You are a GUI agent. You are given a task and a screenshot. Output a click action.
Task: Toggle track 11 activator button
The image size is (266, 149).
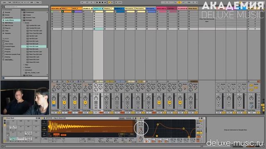[x=159, y=102]
